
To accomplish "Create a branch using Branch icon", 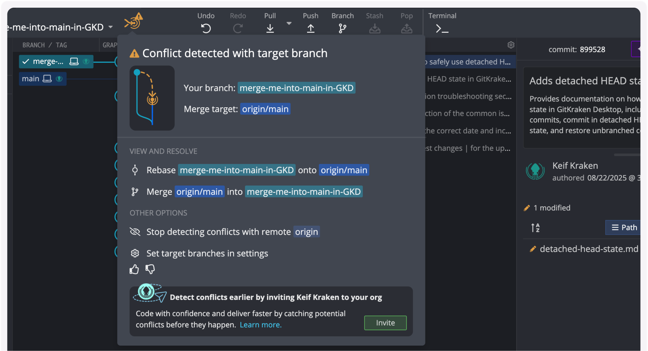I will [x=342, y=28].
